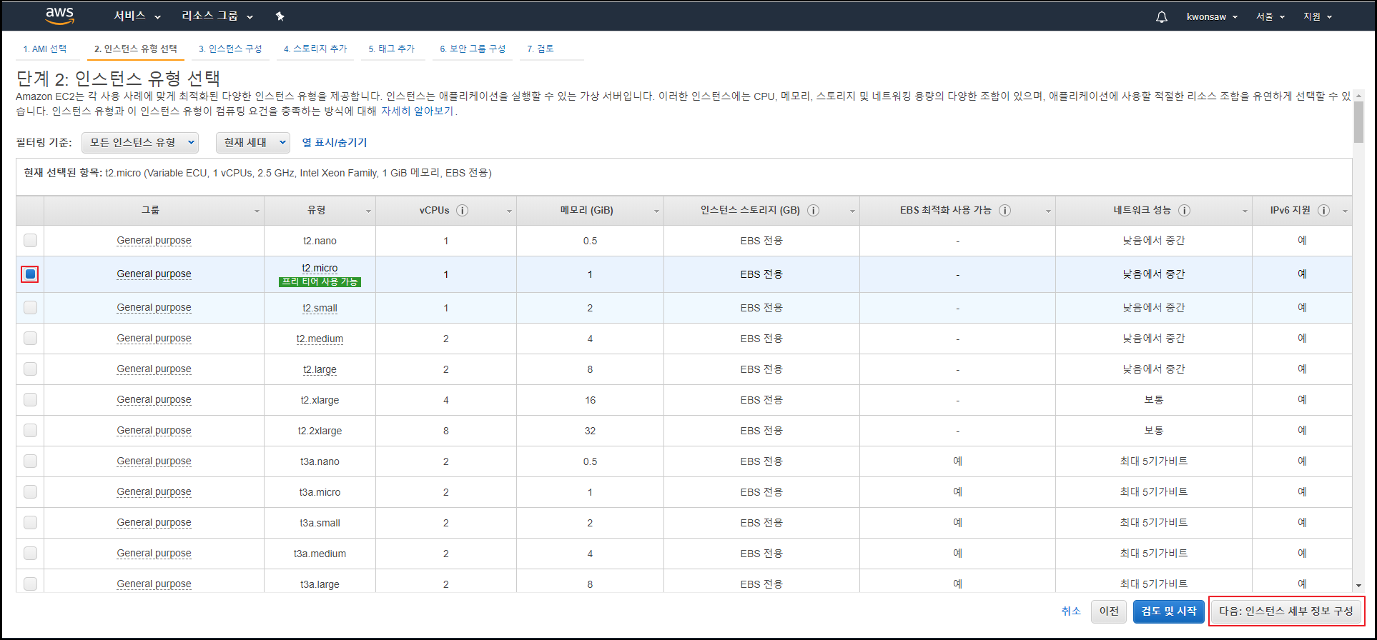Click scrollbar down arrow of the page
Screen dimensions: 1377x640
1358,586
